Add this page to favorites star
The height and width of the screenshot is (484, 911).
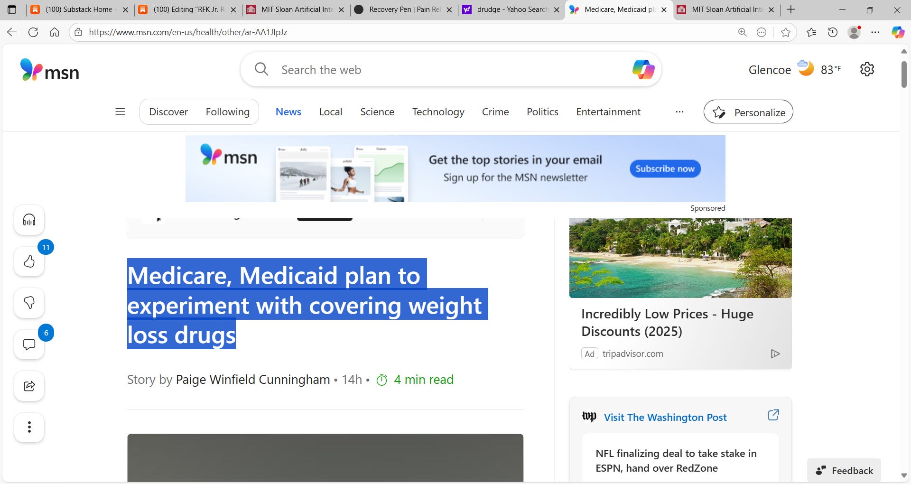pos(786,32)
